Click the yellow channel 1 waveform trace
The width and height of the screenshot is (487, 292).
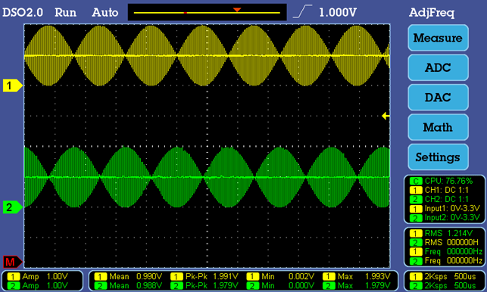click(207, 55)
